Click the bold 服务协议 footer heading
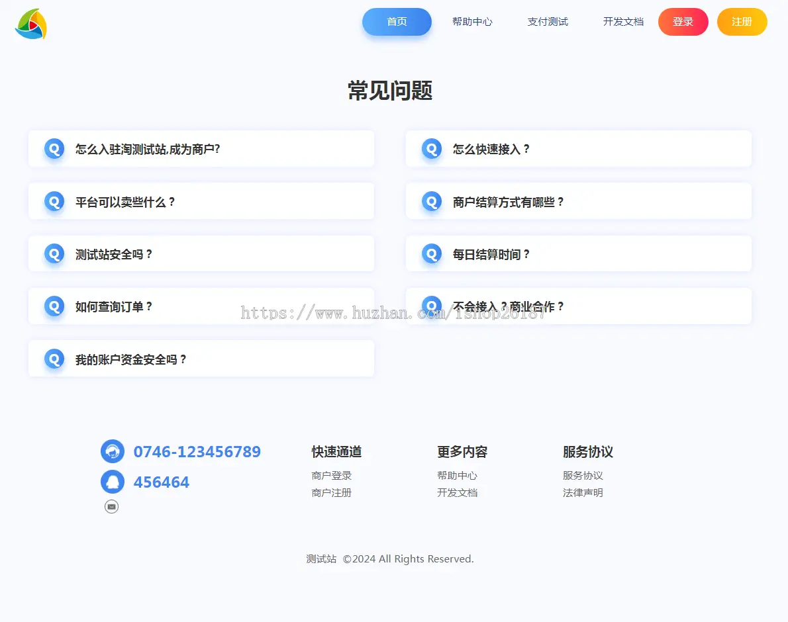The width and height of the screenshot is (788, 622). pyautogui.click(x=588, y=452)
